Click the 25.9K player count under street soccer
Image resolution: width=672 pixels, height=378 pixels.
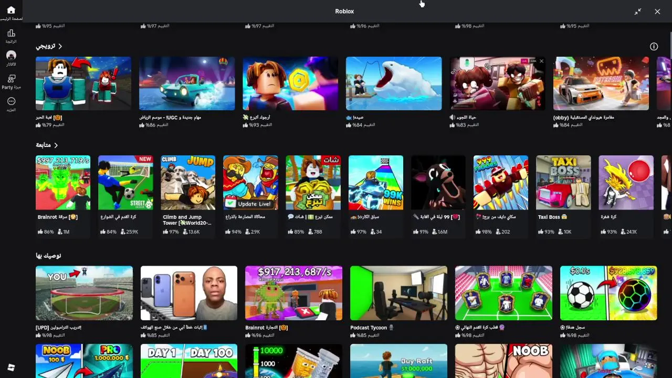pos(129,232)
